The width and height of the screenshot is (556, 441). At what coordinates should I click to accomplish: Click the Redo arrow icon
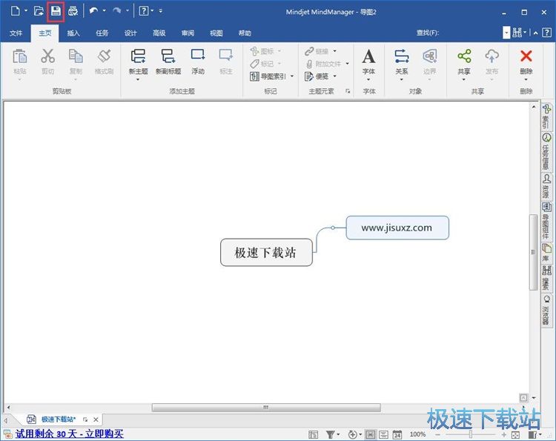click(116, 11)
